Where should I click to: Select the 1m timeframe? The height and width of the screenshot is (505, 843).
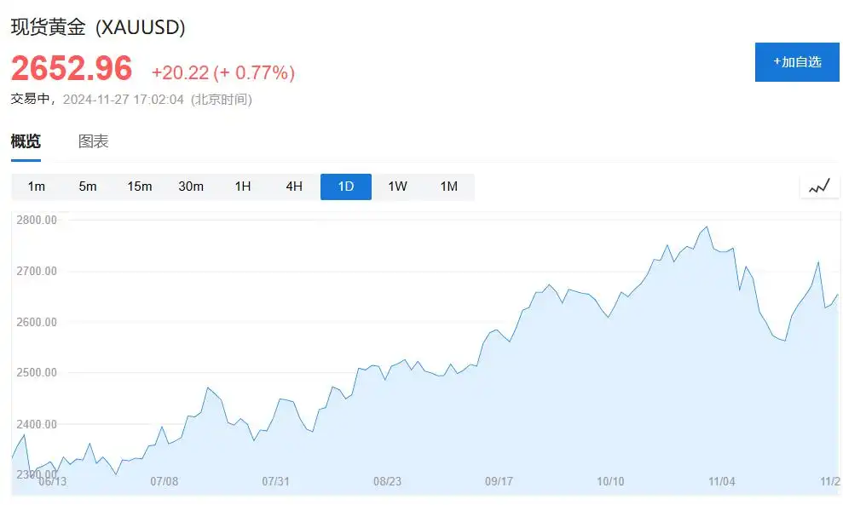[37, 187]
